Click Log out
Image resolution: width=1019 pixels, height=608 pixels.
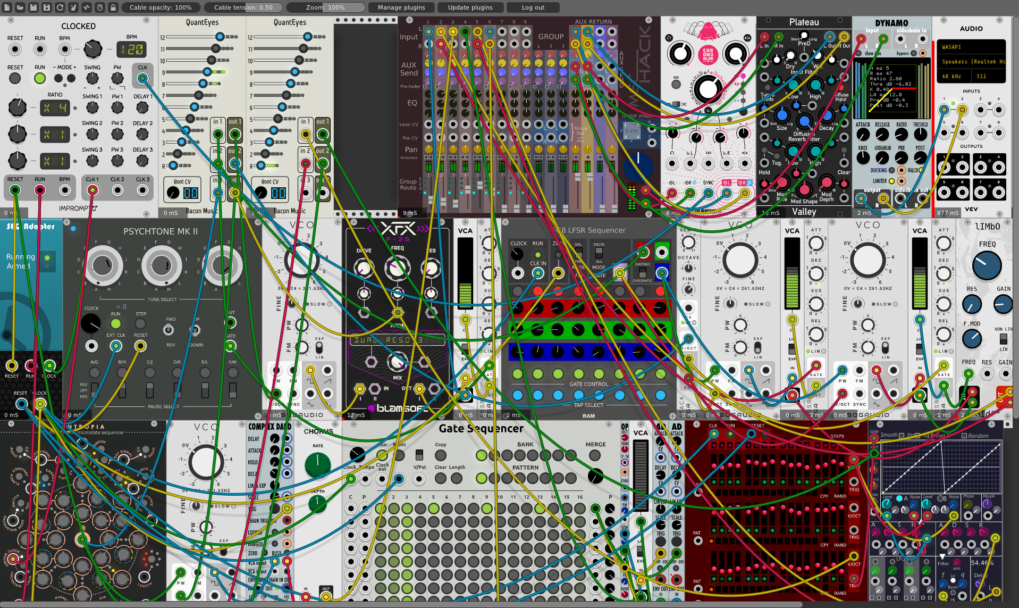pyautogui.click(x=533, y=7)
